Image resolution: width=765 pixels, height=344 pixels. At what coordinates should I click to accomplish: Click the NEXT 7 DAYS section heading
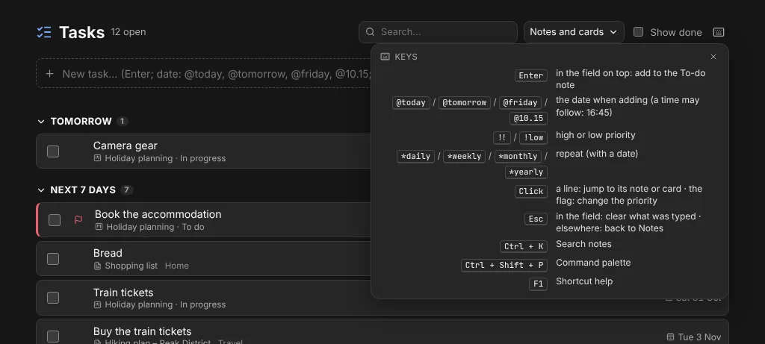coord(83,190)
